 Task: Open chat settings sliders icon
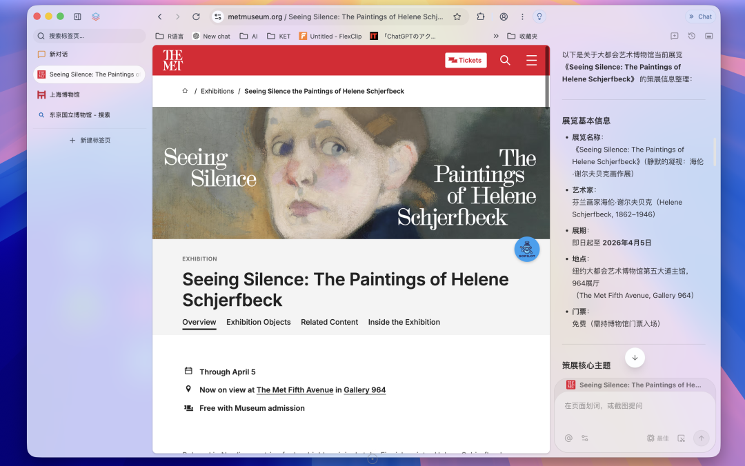click(585, 438)
